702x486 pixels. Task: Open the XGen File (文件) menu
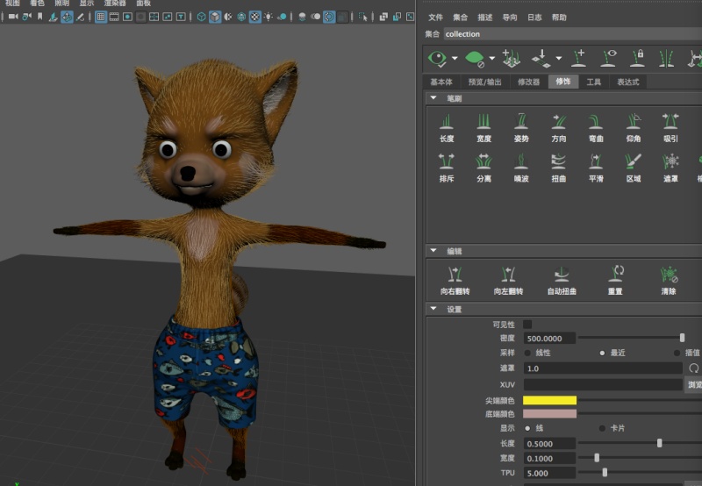tap(435, 18)
